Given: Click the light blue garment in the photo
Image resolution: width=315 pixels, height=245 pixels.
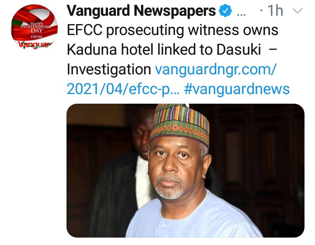Looking at the screenshot, I should [x=193, y=218].
